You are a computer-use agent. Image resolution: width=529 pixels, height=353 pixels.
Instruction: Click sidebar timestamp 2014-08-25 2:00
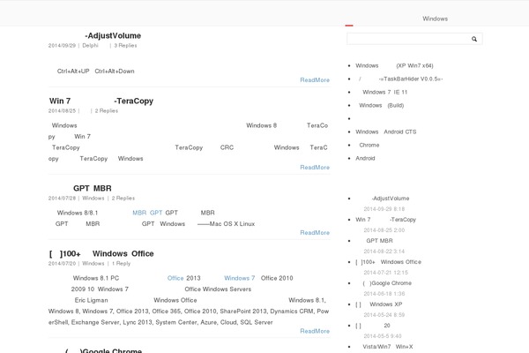click(384, 230)
